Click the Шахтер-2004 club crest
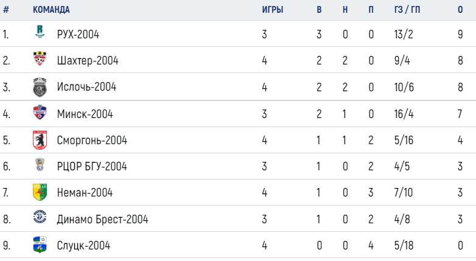Viewport: 476px width, 261px height. click(40, 58)
